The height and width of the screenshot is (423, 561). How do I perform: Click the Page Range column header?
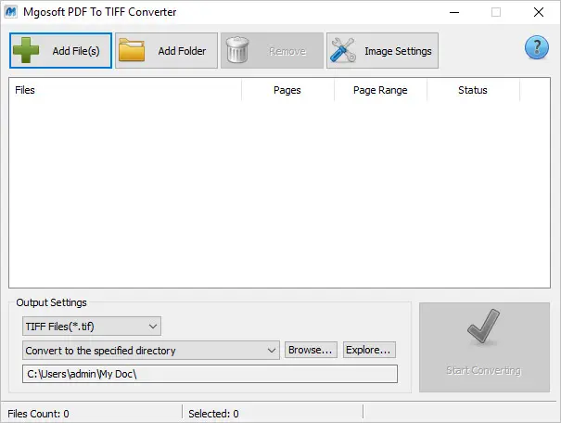coord(380,90)
